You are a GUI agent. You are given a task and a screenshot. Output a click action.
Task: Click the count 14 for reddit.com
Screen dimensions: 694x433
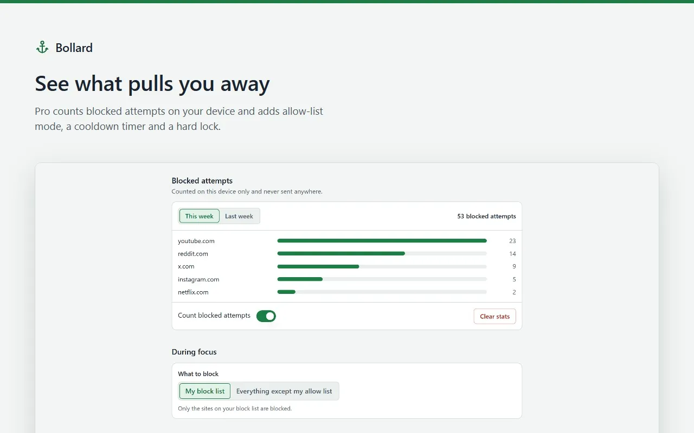coord(512,253)
